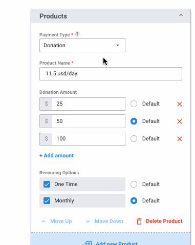The image size is (195, 245).
Task: Click the trash icon for Delete Product
Action: point(139,221)
